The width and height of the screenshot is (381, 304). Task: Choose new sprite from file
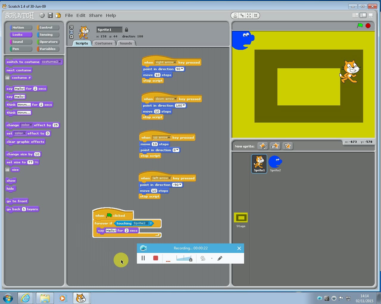pyautogui.click(x=275, y=146)
